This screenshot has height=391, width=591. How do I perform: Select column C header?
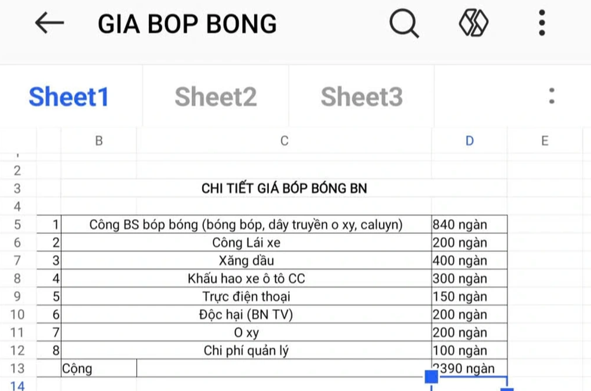(x=284, y=141)
